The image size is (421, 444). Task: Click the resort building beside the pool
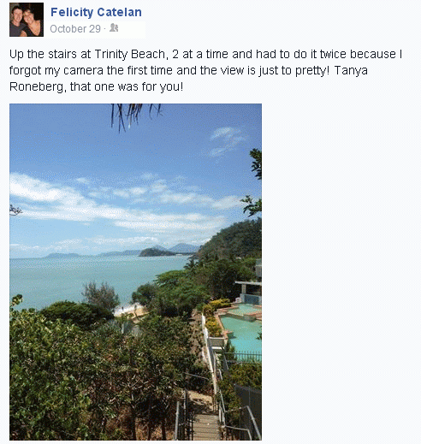click(250, 289)
